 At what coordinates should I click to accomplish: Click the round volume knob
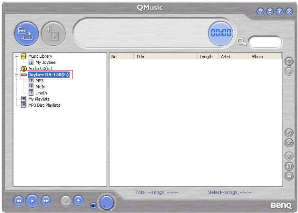click(x=107, y=202)
